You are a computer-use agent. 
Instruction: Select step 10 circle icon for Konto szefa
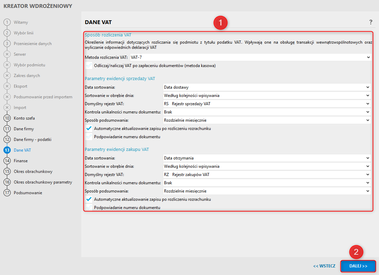(x=7, y=118)
